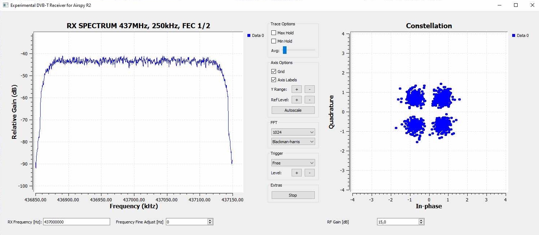Screen dimensions: 539x235
Task: Increase Ref Level with plus button
Action: click(x=296, y=100)
